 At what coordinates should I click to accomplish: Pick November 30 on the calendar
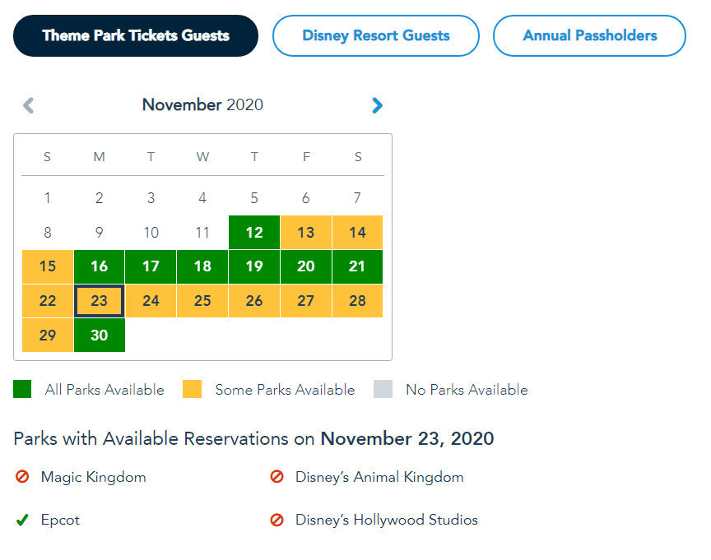coord(100,336)
